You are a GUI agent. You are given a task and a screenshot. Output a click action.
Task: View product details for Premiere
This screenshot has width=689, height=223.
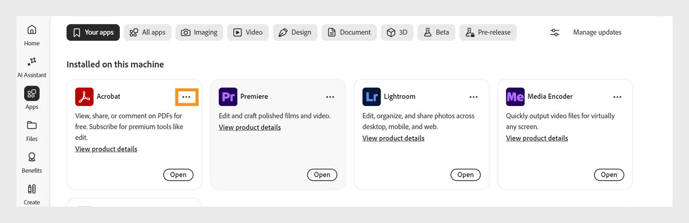[x=250, y=127]
